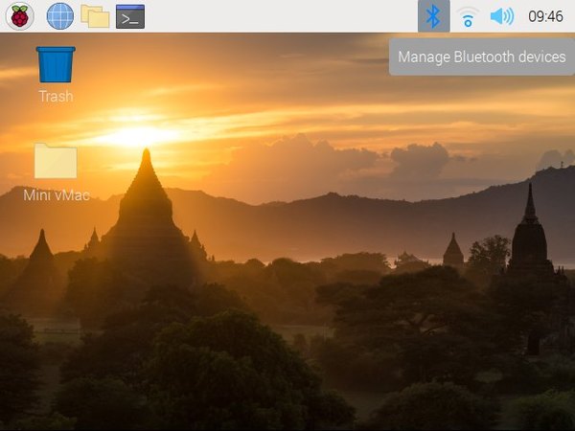The image size is (575, 431).
Task: Click the bright sun in the wallpaper
Action: [136, 136]
